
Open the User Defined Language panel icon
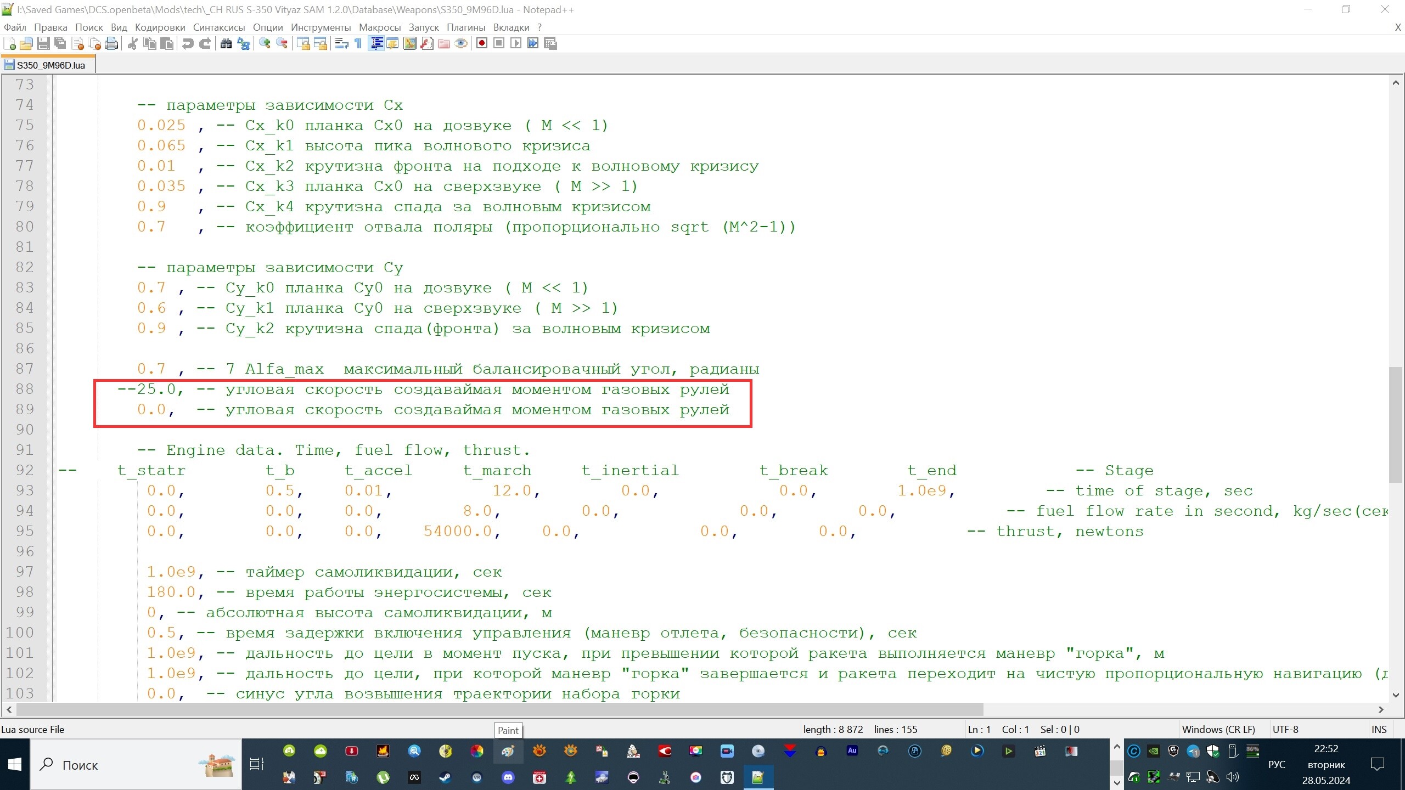pos(392,43)
